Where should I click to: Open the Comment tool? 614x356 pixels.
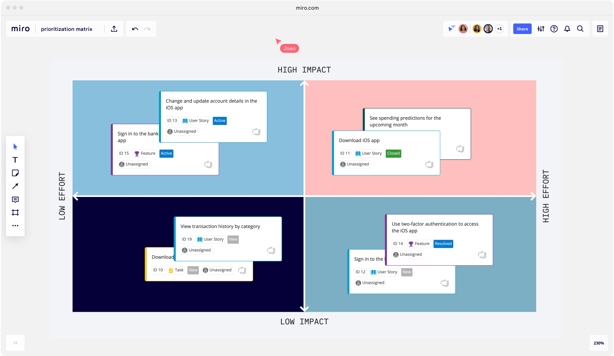[15, 199]
